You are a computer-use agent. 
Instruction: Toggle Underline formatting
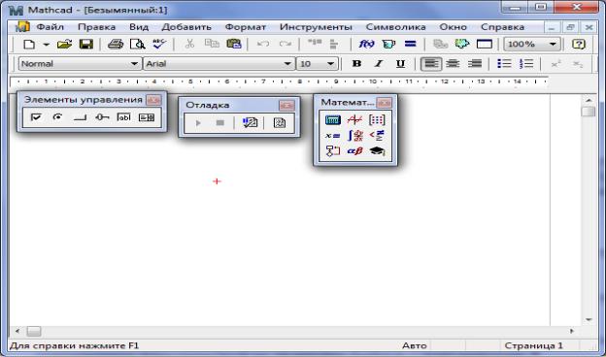(400, 64)
